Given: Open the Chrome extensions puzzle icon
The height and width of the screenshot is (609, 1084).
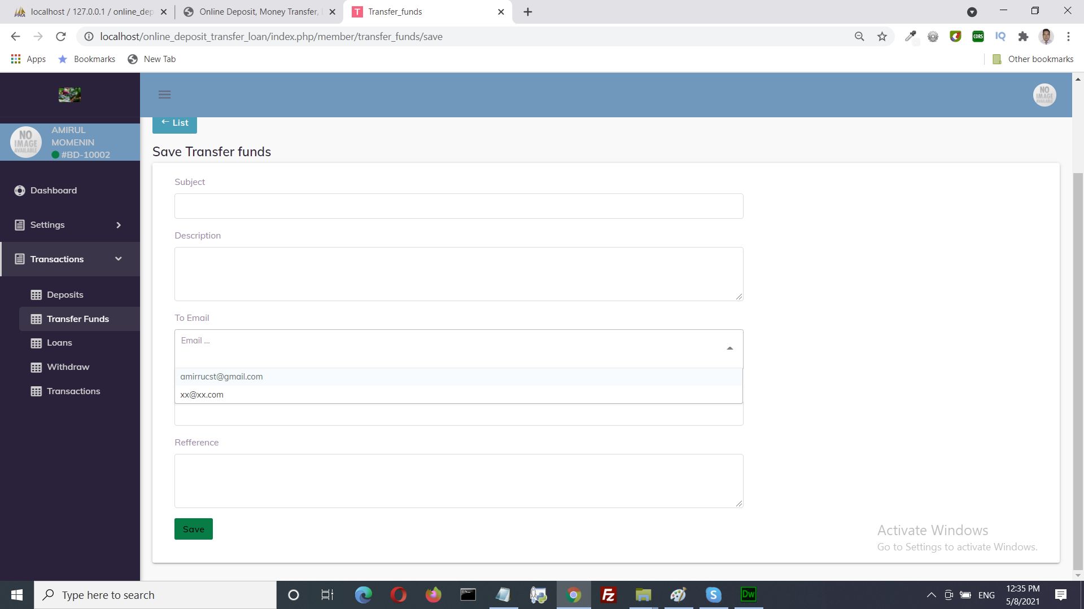Looking at the screenshot, I should pos(1023,37).
